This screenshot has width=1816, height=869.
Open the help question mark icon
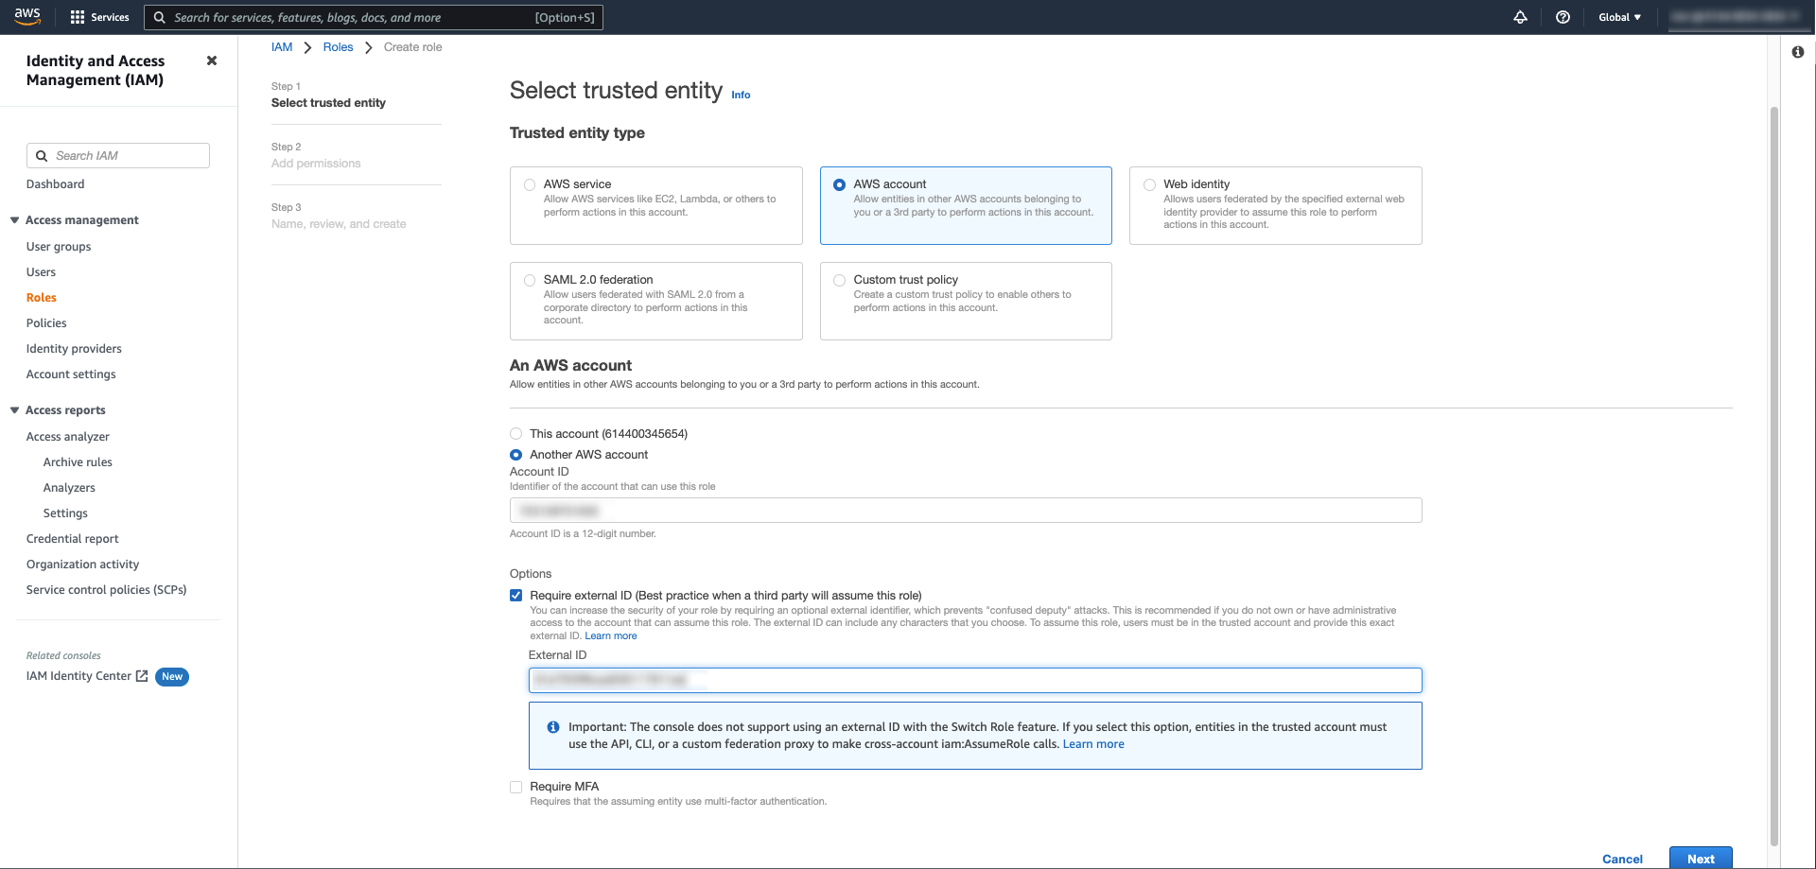click(1563, 17)
